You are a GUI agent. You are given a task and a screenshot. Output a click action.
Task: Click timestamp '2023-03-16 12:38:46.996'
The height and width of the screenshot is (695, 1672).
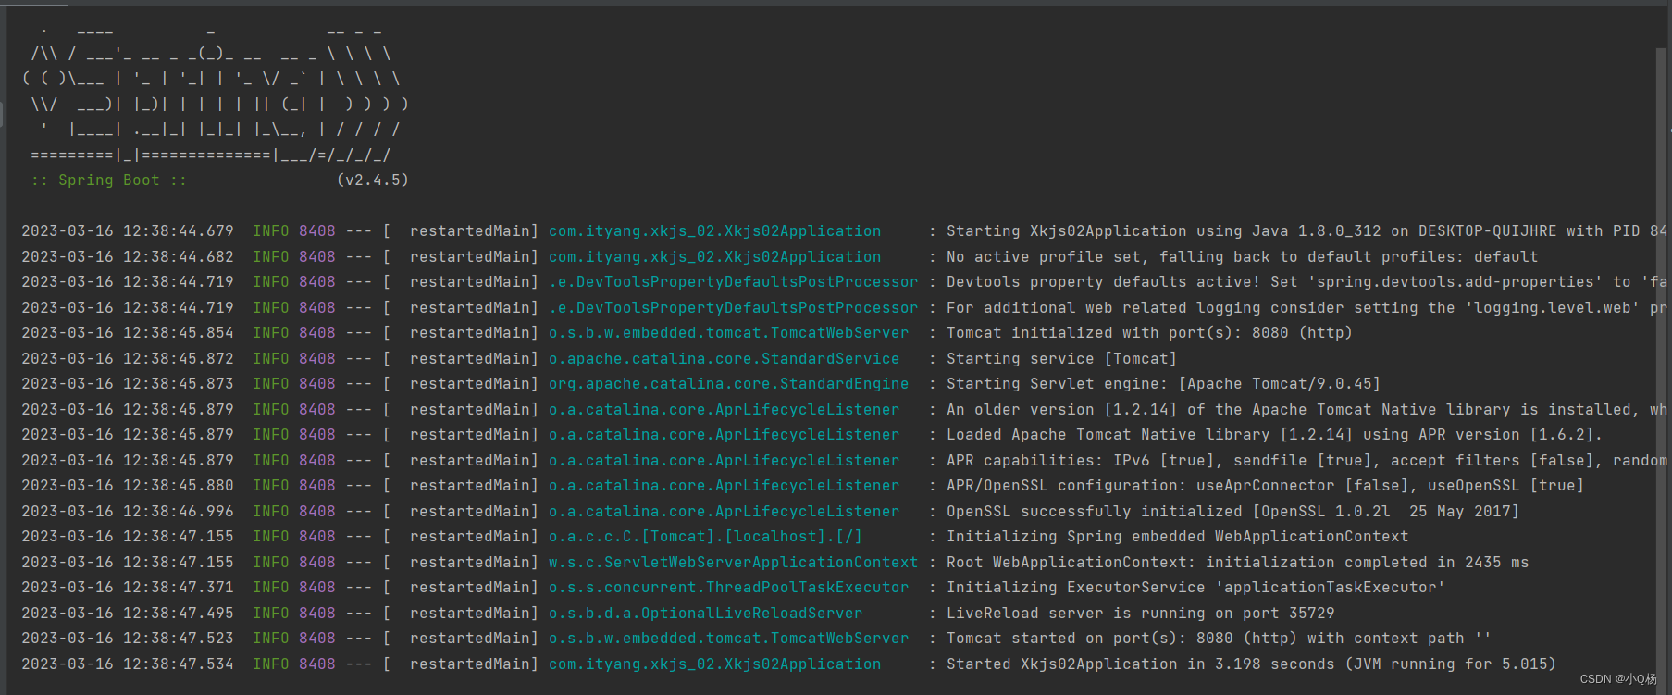coord(128,512)
